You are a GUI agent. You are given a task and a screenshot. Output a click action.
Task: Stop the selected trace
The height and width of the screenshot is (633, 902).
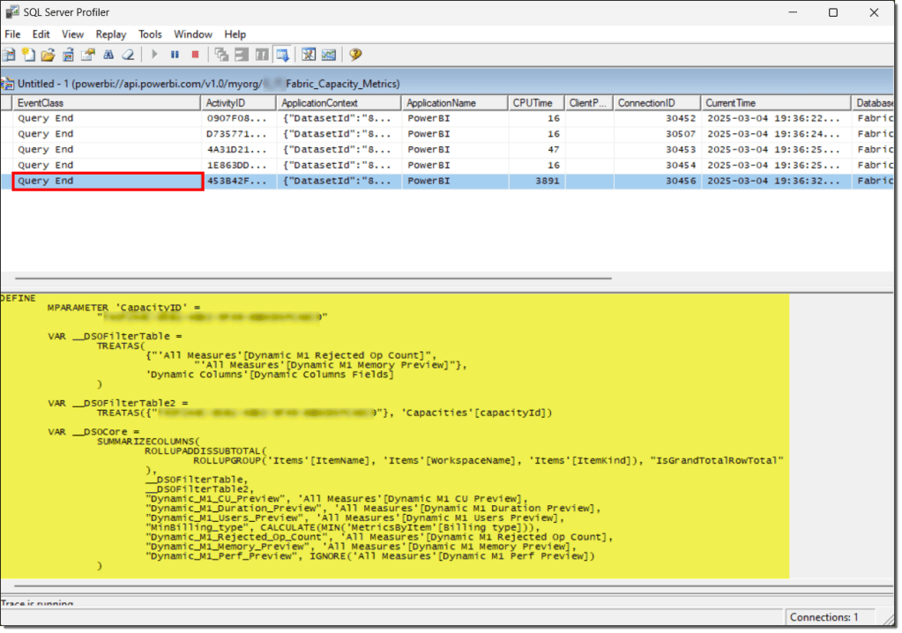click(195, 55)
